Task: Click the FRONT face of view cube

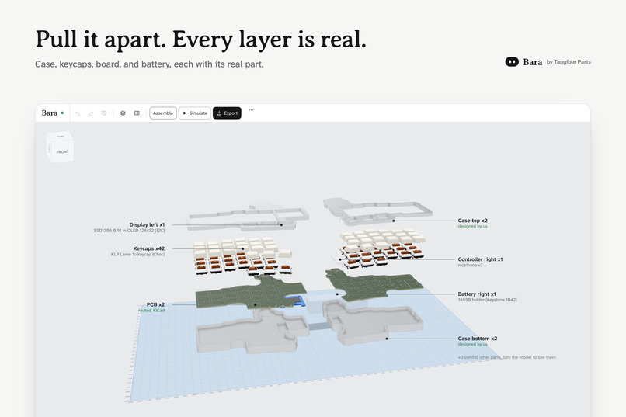Action: coord(62,151)
